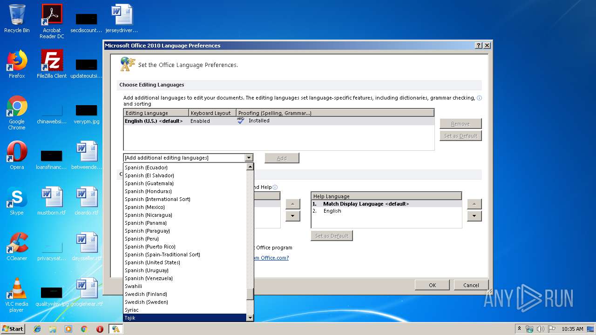
Task: Click the Editing Language column header
Action: coord(156,113)
